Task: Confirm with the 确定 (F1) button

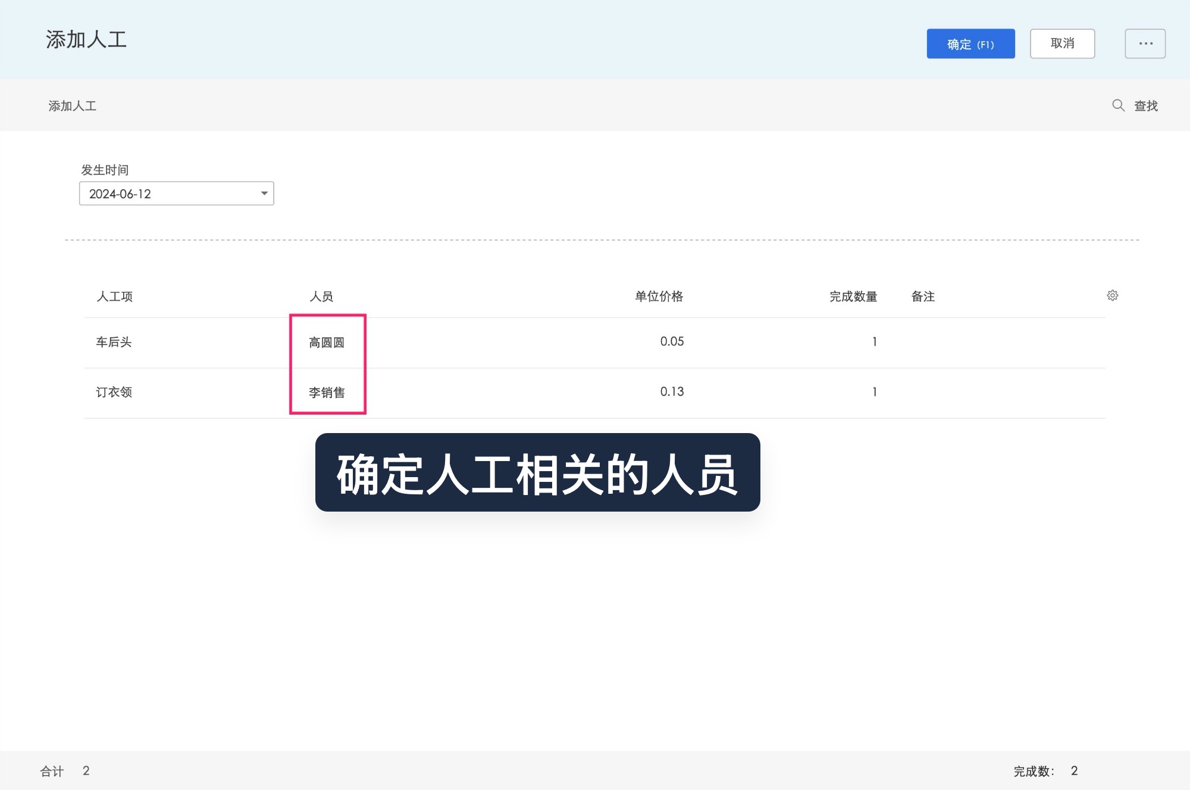Action: [x=970, y=43]
